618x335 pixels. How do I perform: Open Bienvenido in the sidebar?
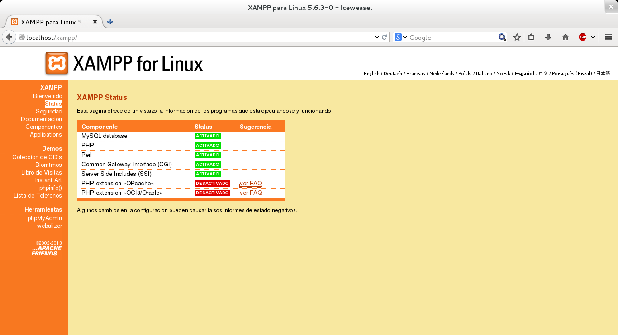click(x=48, y=96)
